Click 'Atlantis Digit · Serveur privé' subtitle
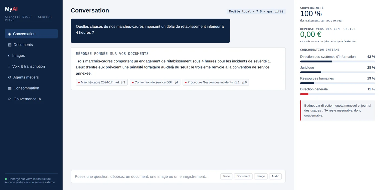381x190 pixels. coord(28,18)
